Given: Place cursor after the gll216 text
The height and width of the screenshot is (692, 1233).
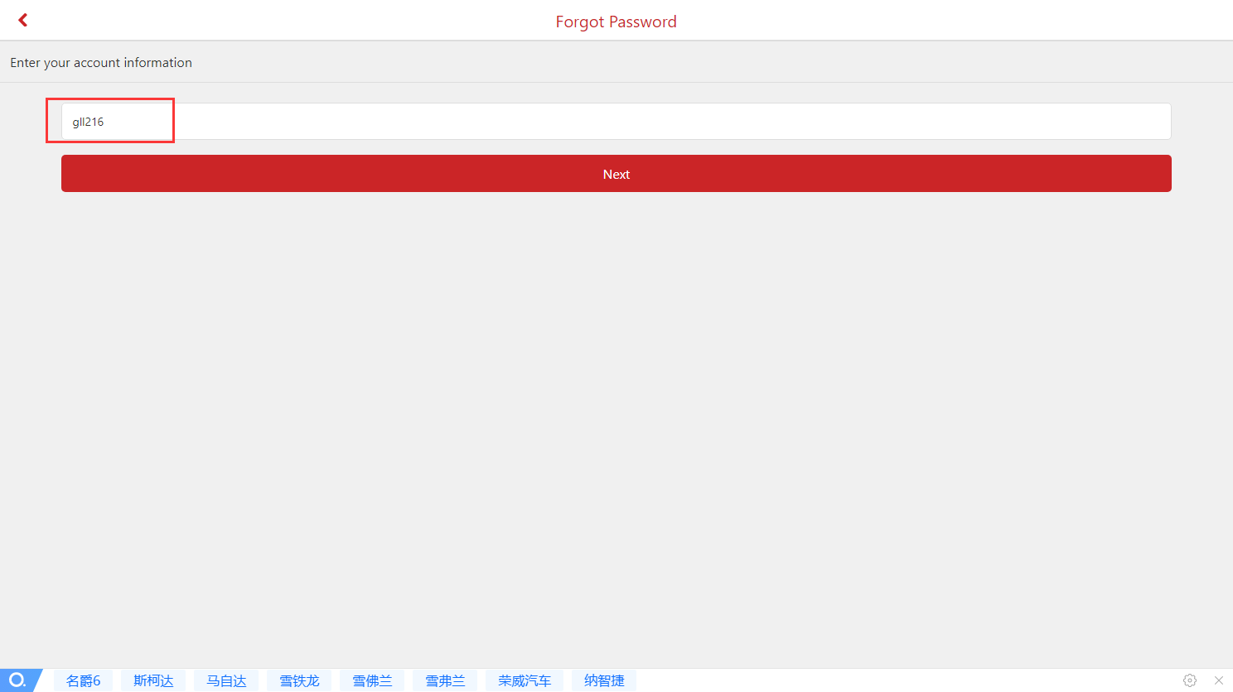Looking at the screenshot, I should pos(105,122).
